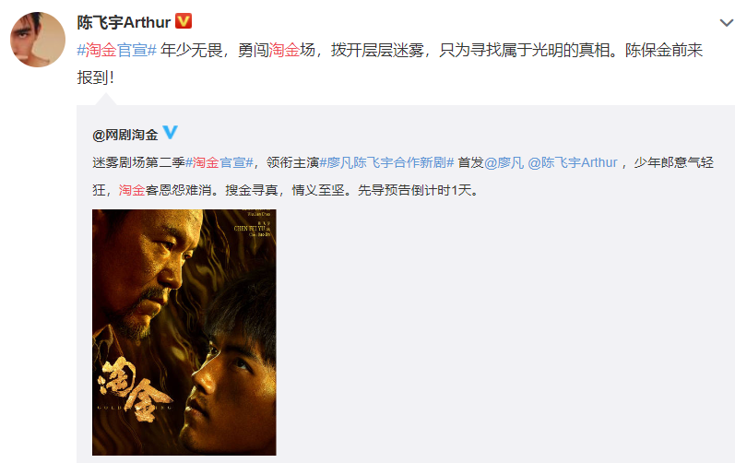Click the red 淘金 keyword before 场

(284, 50)
